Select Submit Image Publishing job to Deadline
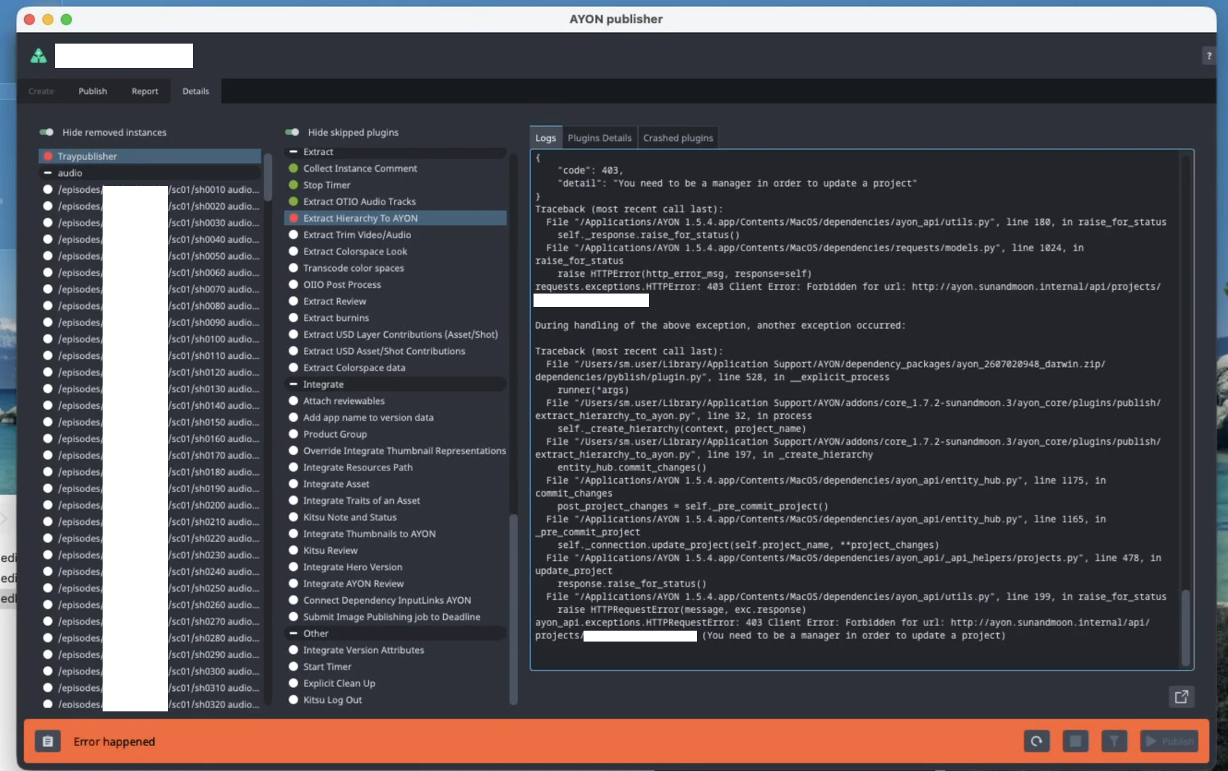 point(395,617)
